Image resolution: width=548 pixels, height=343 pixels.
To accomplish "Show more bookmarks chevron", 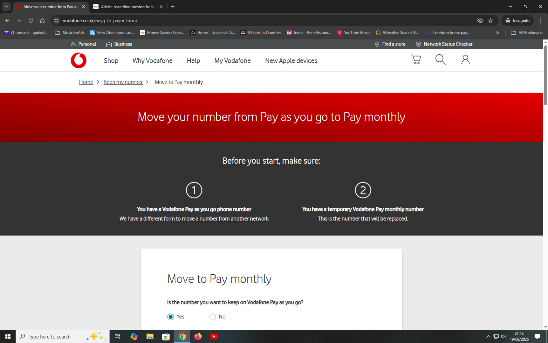I will click(498, 33).
